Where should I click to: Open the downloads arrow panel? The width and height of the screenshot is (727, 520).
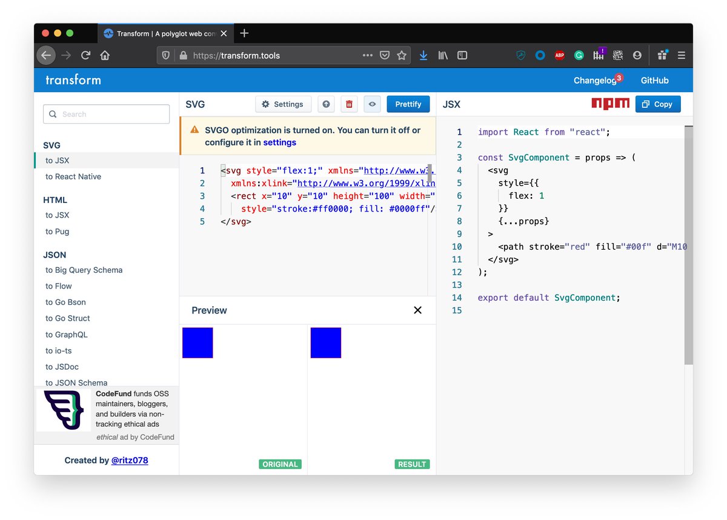[423, 55]
